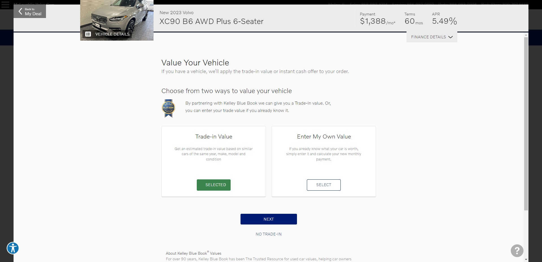Click the Vehicle Details list icon
Image resolution: width=542 pixels, height=262 pixels.
pos(88,34)
